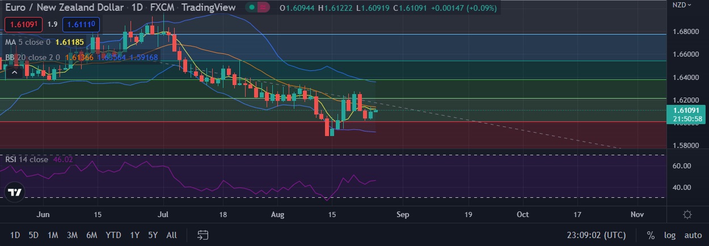Select the YTD date range
This screenshot has height=246, width=709.
113,235
